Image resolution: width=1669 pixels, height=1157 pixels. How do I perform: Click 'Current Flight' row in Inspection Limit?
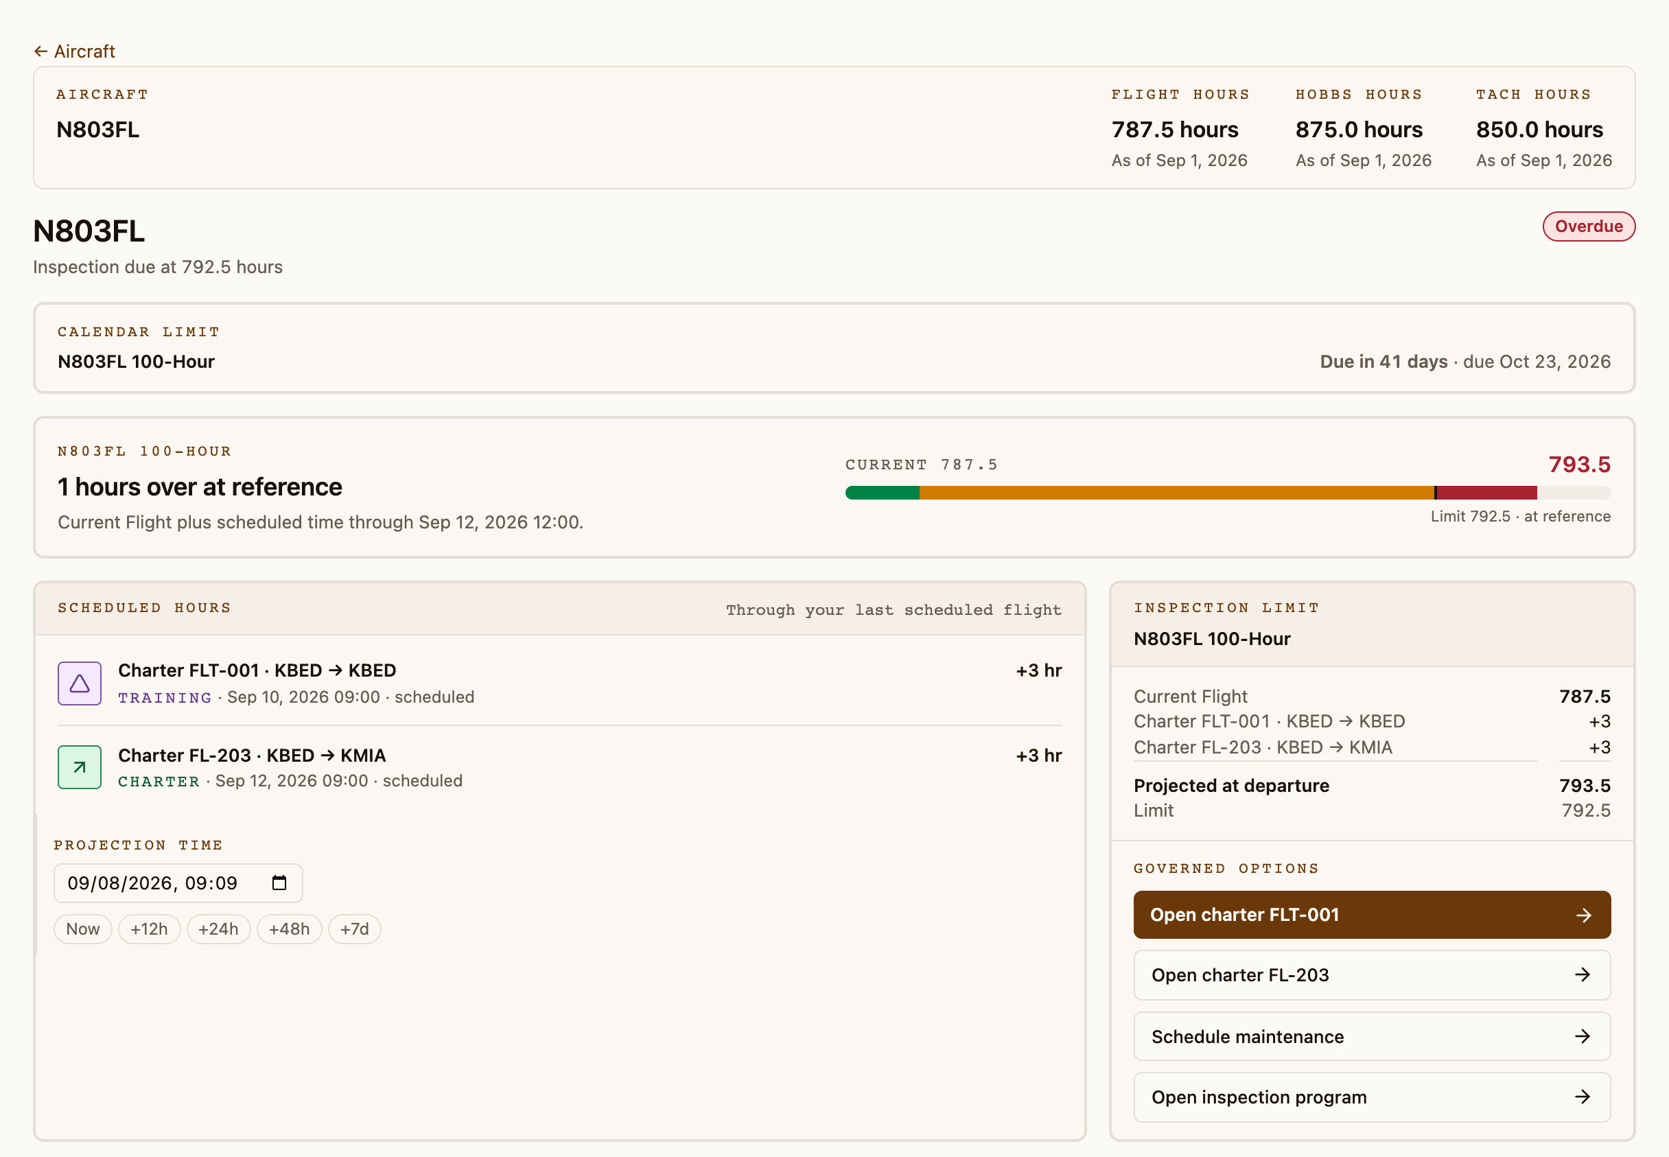1372,697
